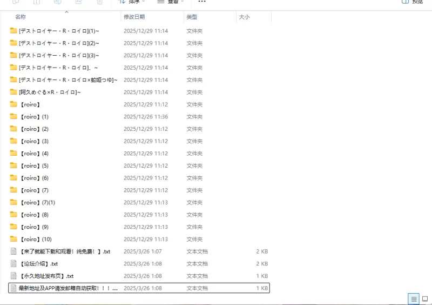This screenshot has width=432, height=305.
Task: Sort by the 大小 column header
Action: (244, 17)
